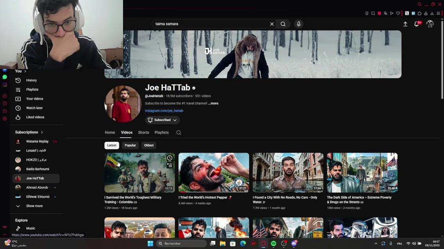Open Playlists in the sidebar
This screenshot has height=249, width=444.
36,90
